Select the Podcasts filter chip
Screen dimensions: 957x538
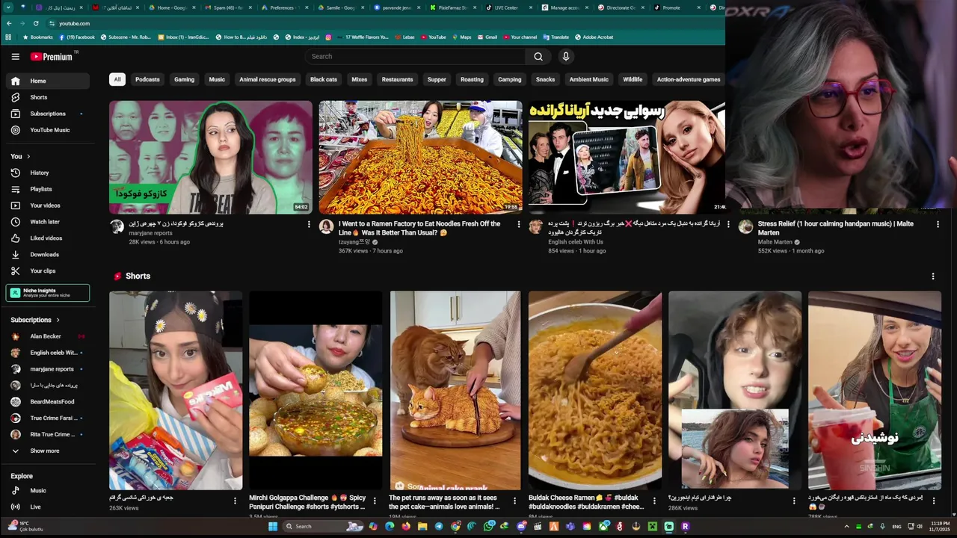click(147, 79)
